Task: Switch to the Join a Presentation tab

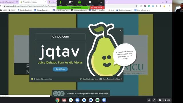Action: tap(52, 2)
